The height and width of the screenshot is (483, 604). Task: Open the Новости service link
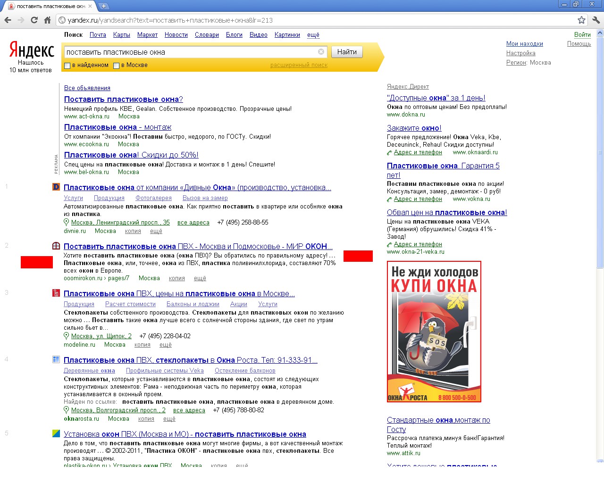tap(176, 35)
